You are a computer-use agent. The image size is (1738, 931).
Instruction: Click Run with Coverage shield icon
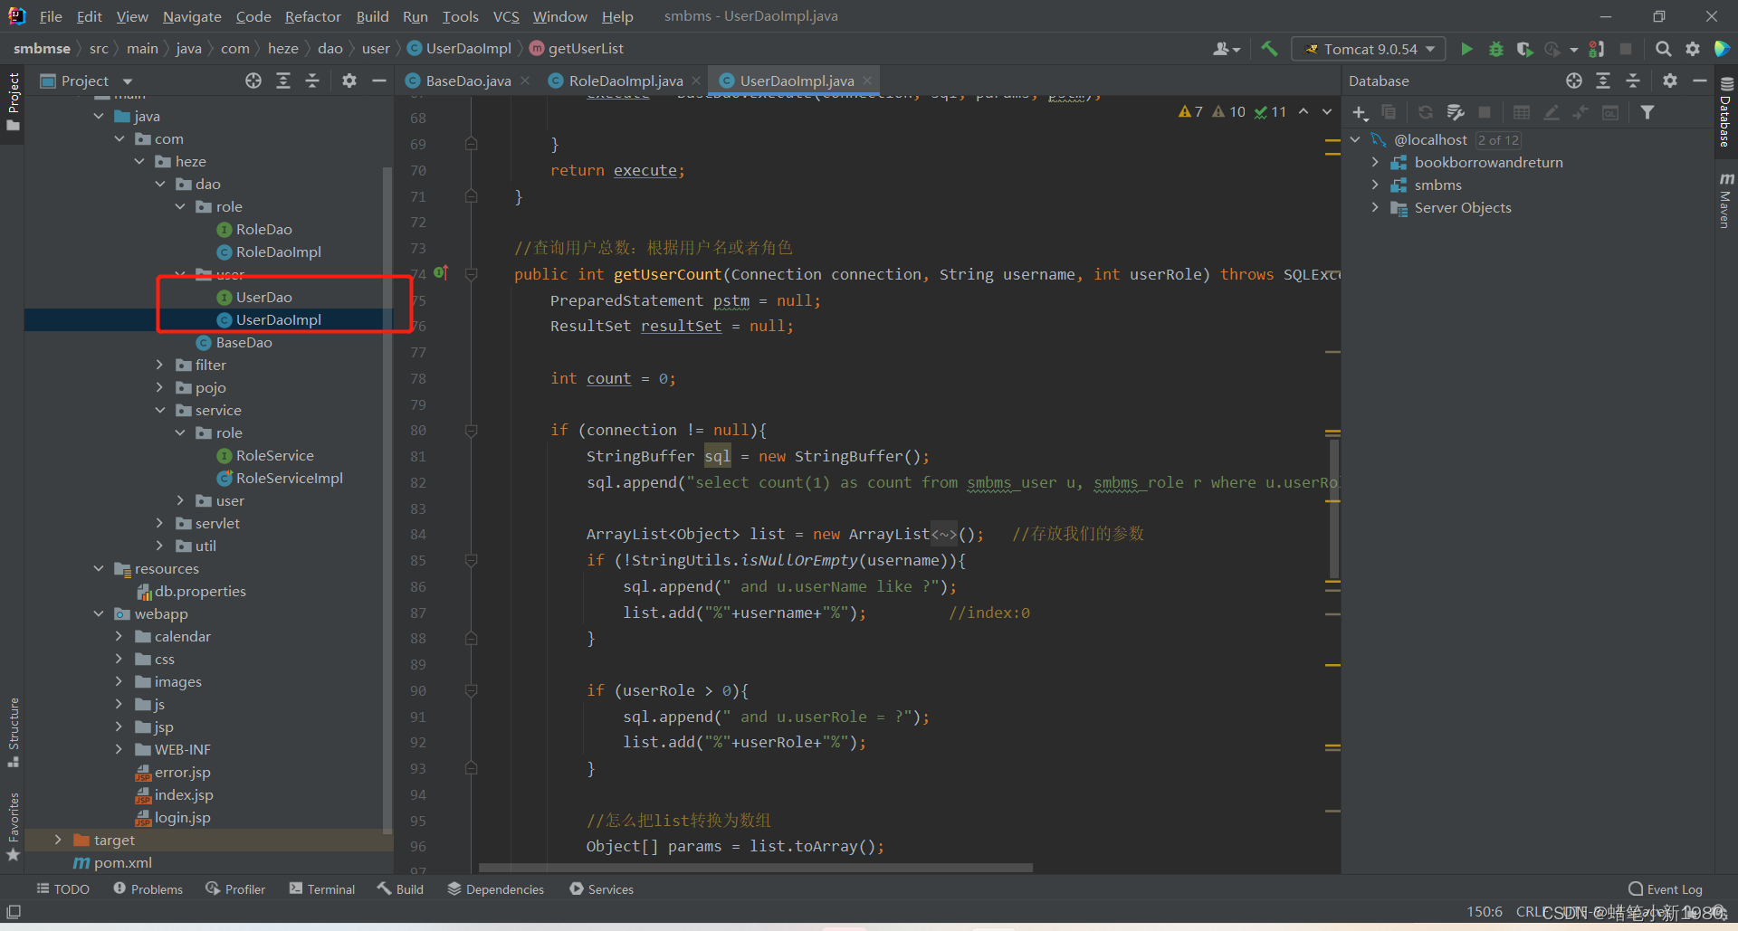pyautogui.click(x=1524, y=49)
